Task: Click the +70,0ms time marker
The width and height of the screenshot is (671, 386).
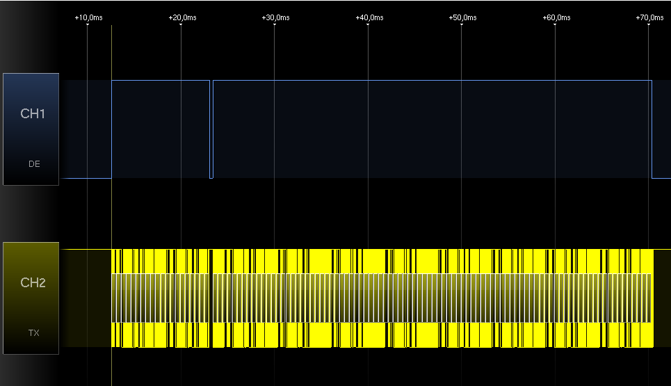Action: 649,17
